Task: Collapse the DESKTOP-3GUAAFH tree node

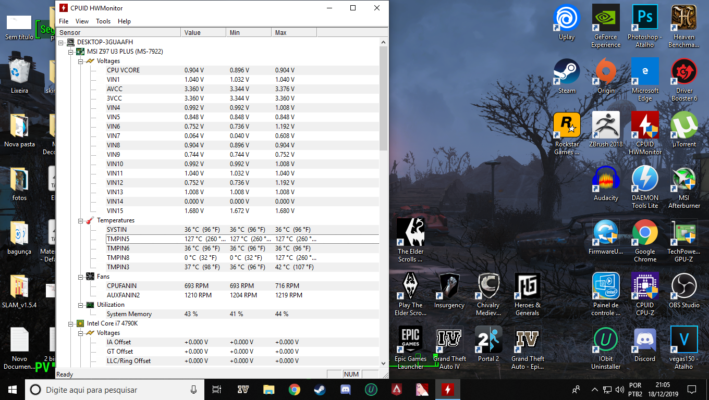Action: click(61, 42)
